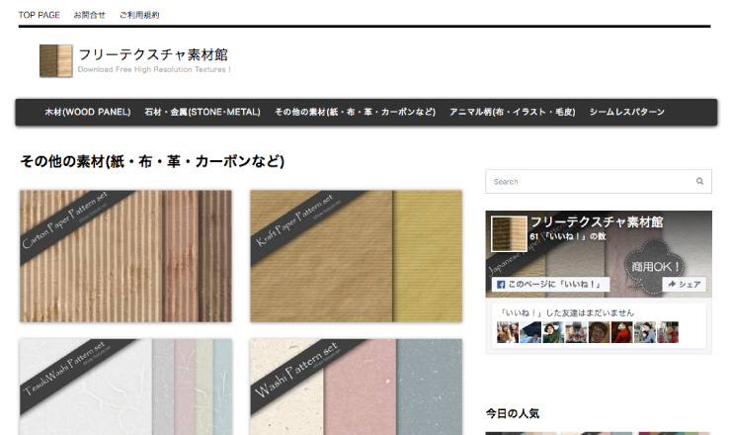This screenshot has height=435, width=731.
Task: Click the フリーテクスチャ素材館 site title
Action: click(x=153, y=54)
